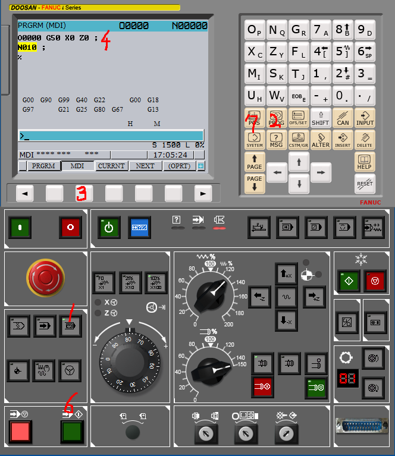This screenshot has width=395, height=456.
Task: Select MDI mode button with lit indicator
Action: pyautogui.click(x=70, y=326)
